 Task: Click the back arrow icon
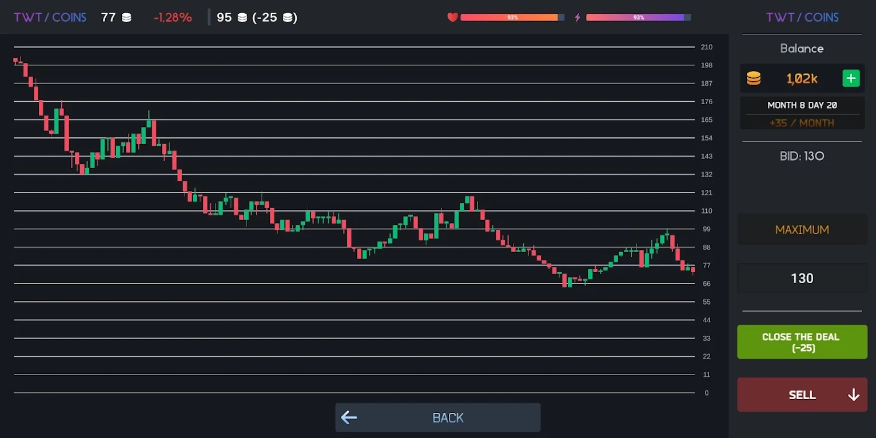coord(349,417)
